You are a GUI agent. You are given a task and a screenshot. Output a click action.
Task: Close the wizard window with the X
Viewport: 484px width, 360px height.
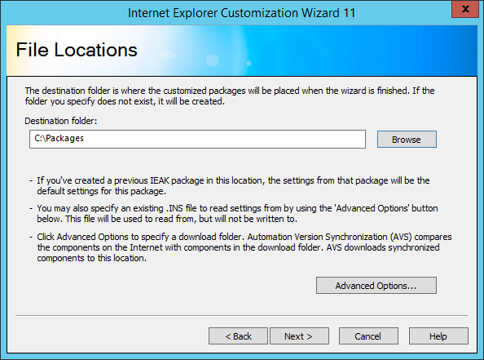465,9
